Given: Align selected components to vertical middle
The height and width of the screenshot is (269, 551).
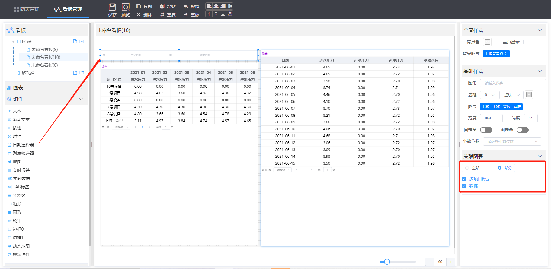Looking at the screenshot, I should pos(216,14).
